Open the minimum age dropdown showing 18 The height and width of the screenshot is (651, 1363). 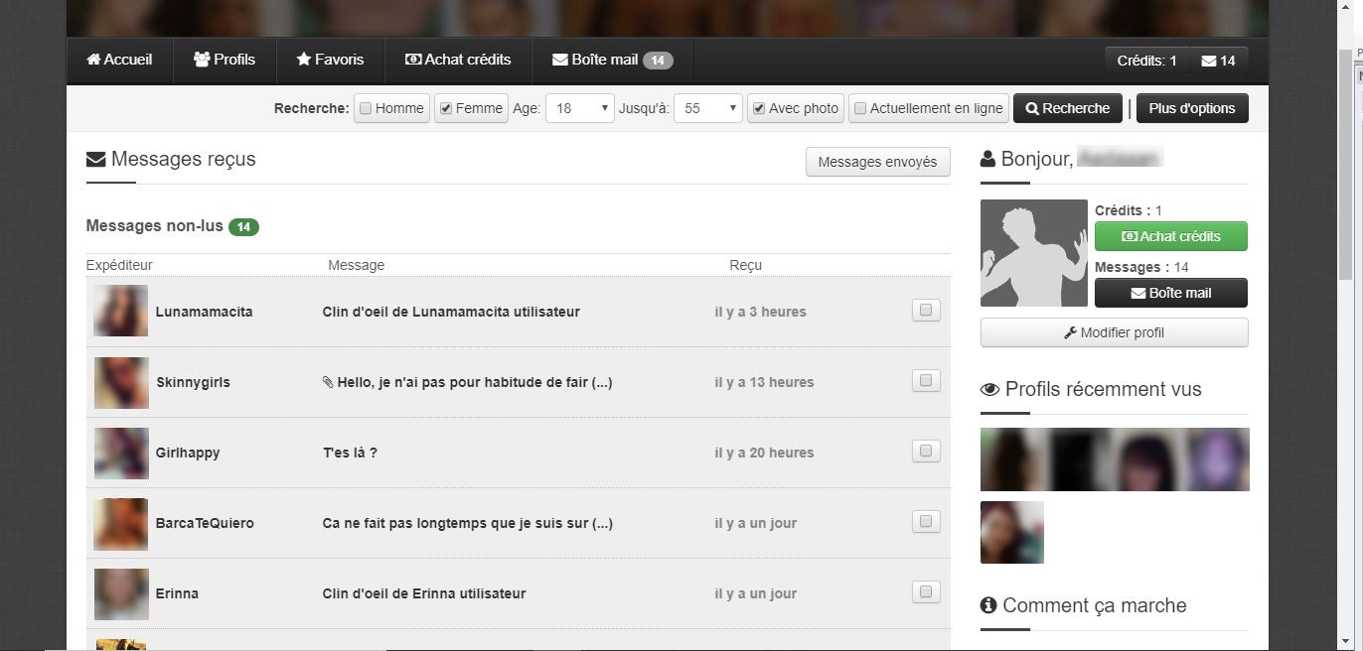pyautogui.click(x=579, y=108)
